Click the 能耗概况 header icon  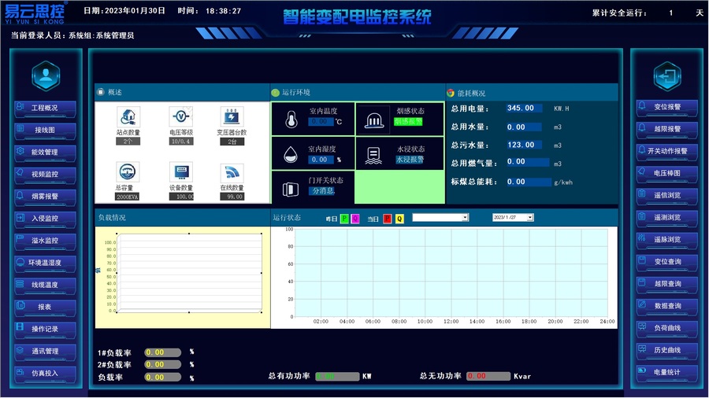click(x=451, y=94)
